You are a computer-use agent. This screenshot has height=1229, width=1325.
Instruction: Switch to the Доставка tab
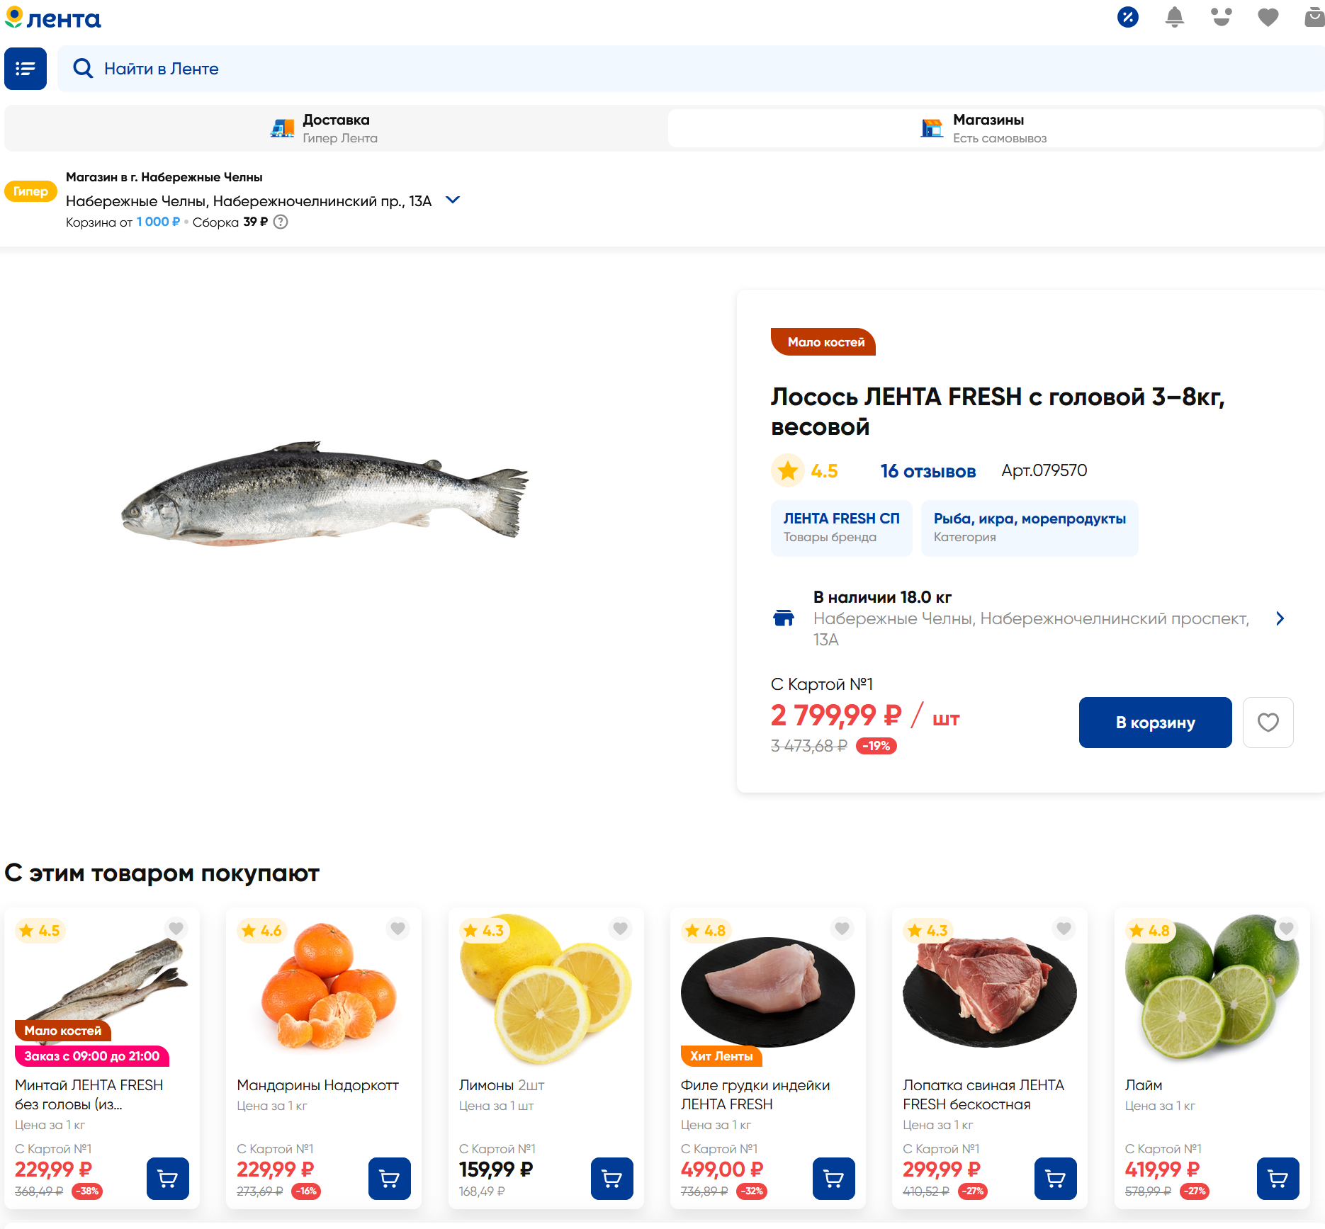click(x=337, y=128)
